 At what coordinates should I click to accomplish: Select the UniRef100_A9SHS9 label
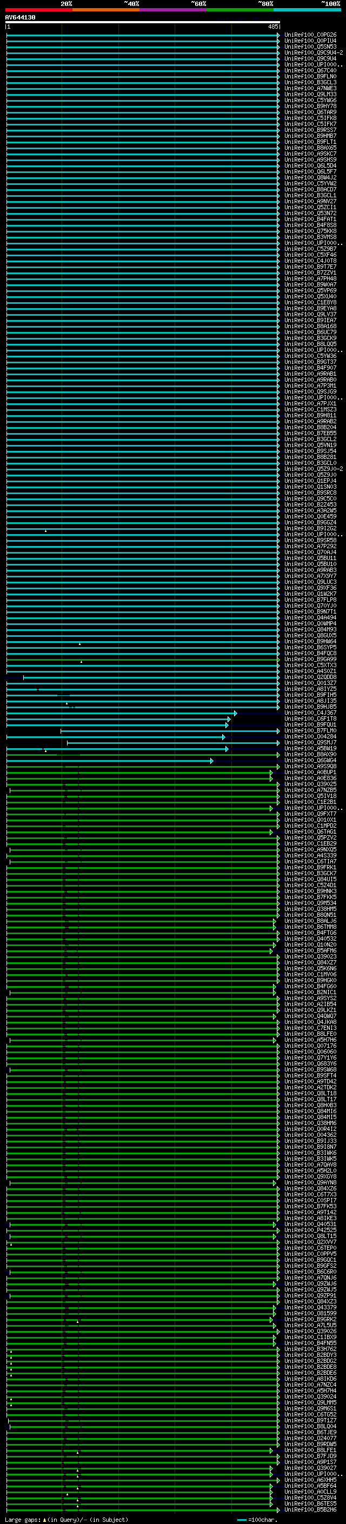point(310,159)
